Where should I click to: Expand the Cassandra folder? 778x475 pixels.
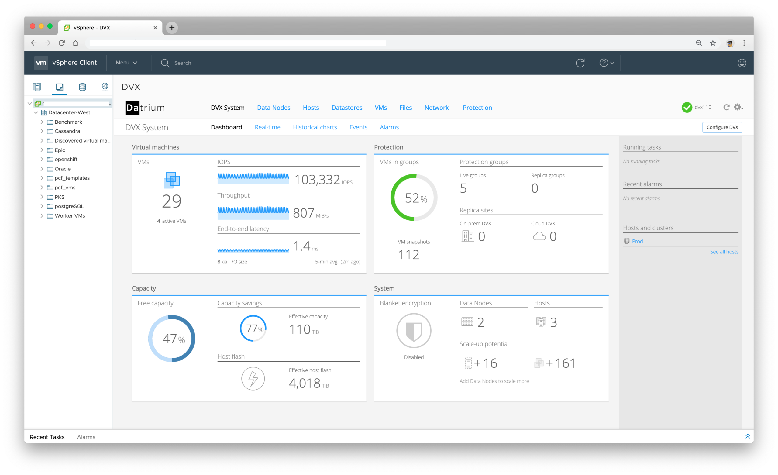point(42,131)
